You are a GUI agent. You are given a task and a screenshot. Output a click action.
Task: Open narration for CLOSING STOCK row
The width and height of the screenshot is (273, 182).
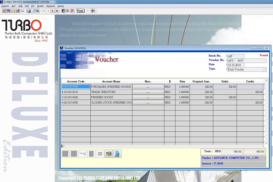tap(148, 103)
